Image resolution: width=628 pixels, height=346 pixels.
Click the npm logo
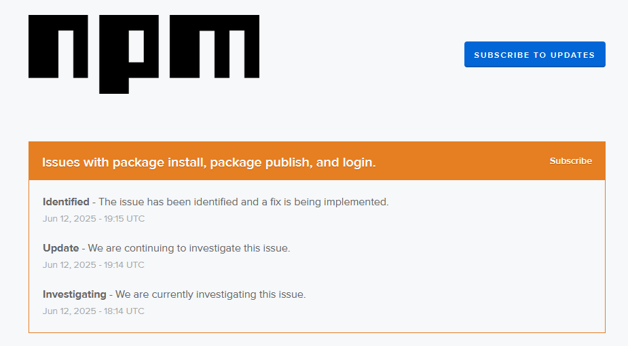[144, 54]
